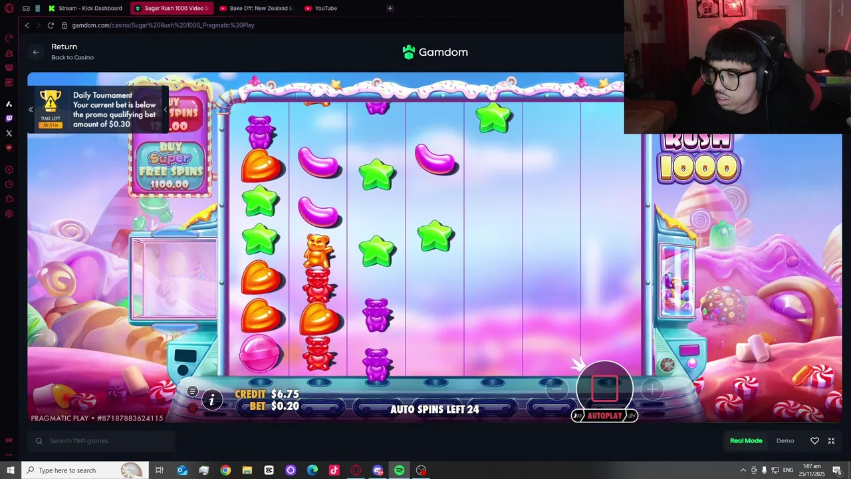This screenshot has width=851, height=479.
Task: View site security lock info
Action: click(x=64, y=25)
